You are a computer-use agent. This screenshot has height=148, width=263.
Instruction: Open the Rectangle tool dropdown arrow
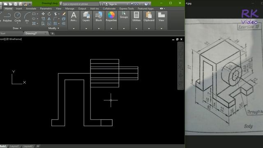37,14
